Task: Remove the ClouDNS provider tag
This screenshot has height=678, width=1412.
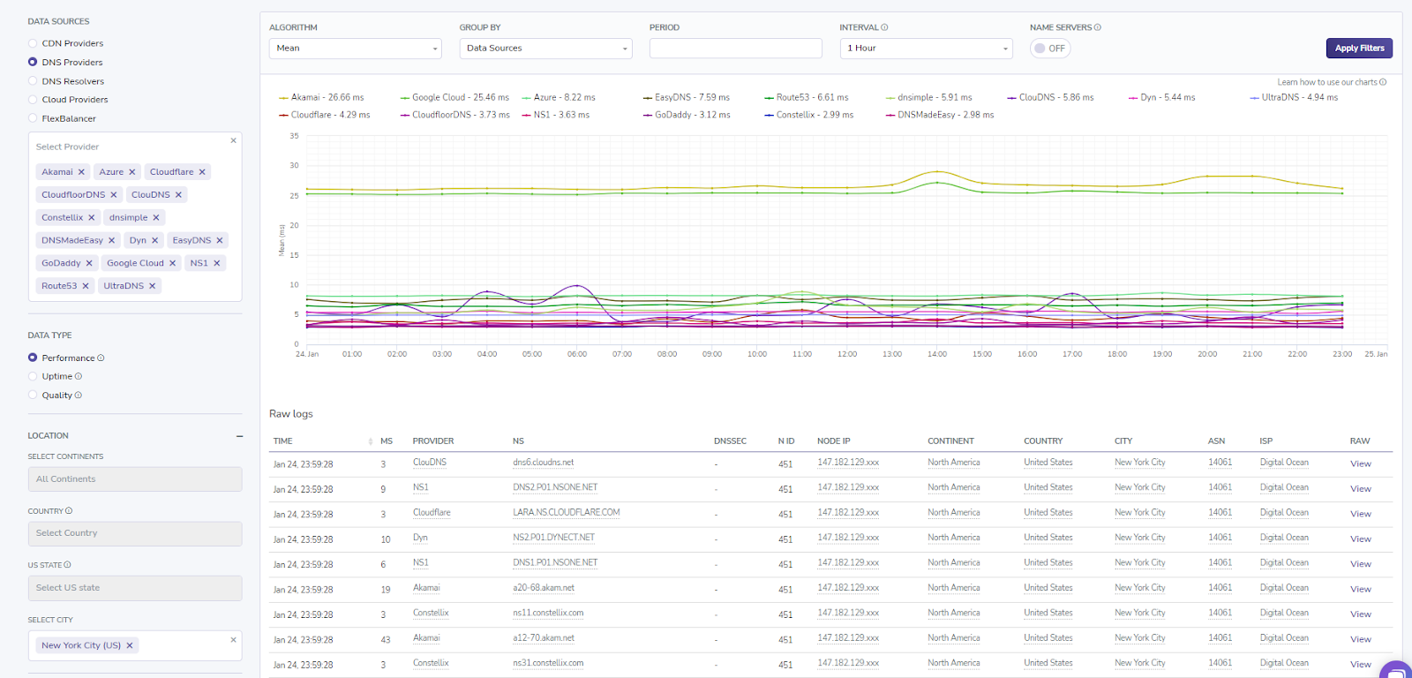Action: pyautogui.click(x=178, y=195)
